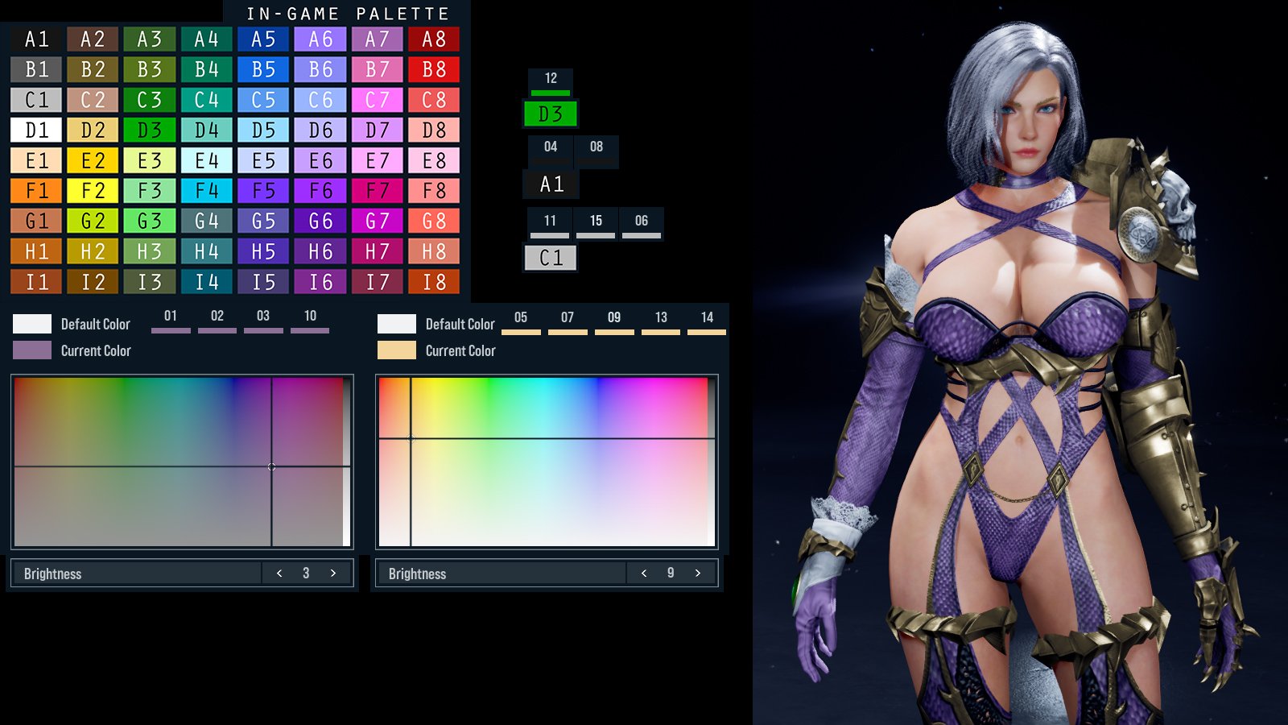Increase right Brightness value from 9
The width and height of the screenshot is (1288, 725).
click(x=698, y=573)
